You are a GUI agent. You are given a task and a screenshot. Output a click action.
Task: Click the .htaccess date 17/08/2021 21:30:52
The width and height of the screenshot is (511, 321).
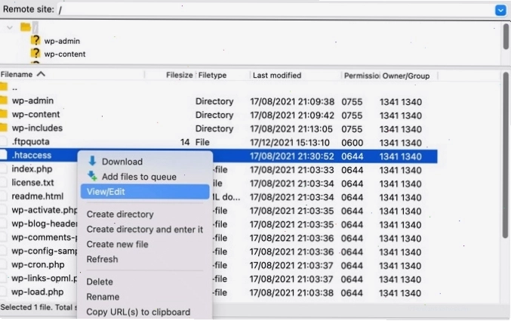point(292,156)
